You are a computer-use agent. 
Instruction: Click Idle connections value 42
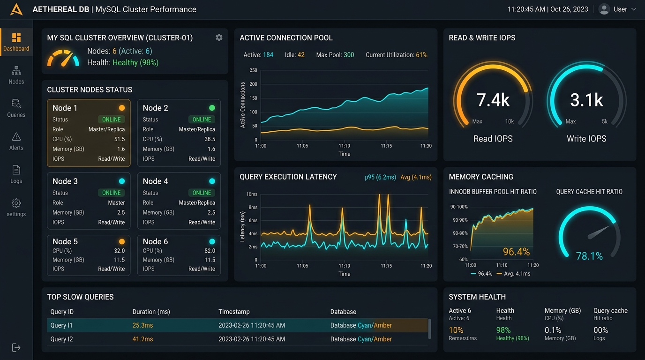301,55
